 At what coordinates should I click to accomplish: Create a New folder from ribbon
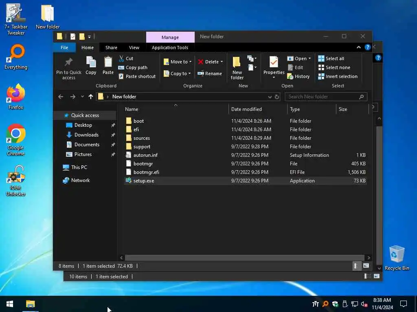[x=237, y=68]
